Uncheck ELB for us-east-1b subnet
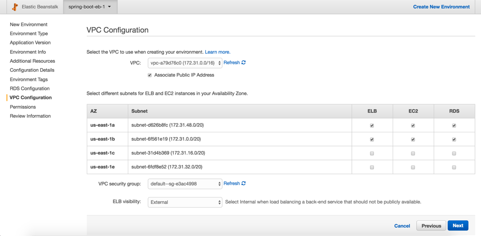 click(372, 139)
